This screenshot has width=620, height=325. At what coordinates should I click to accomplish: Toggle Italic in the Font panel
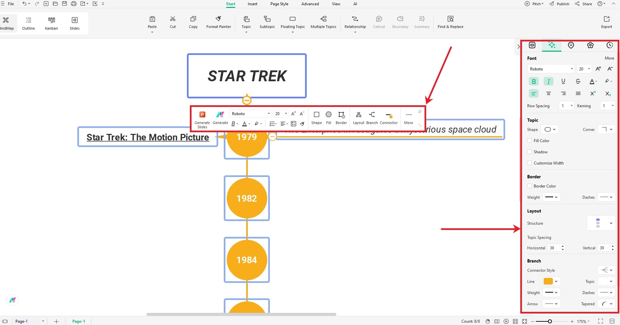click(549, 81)
